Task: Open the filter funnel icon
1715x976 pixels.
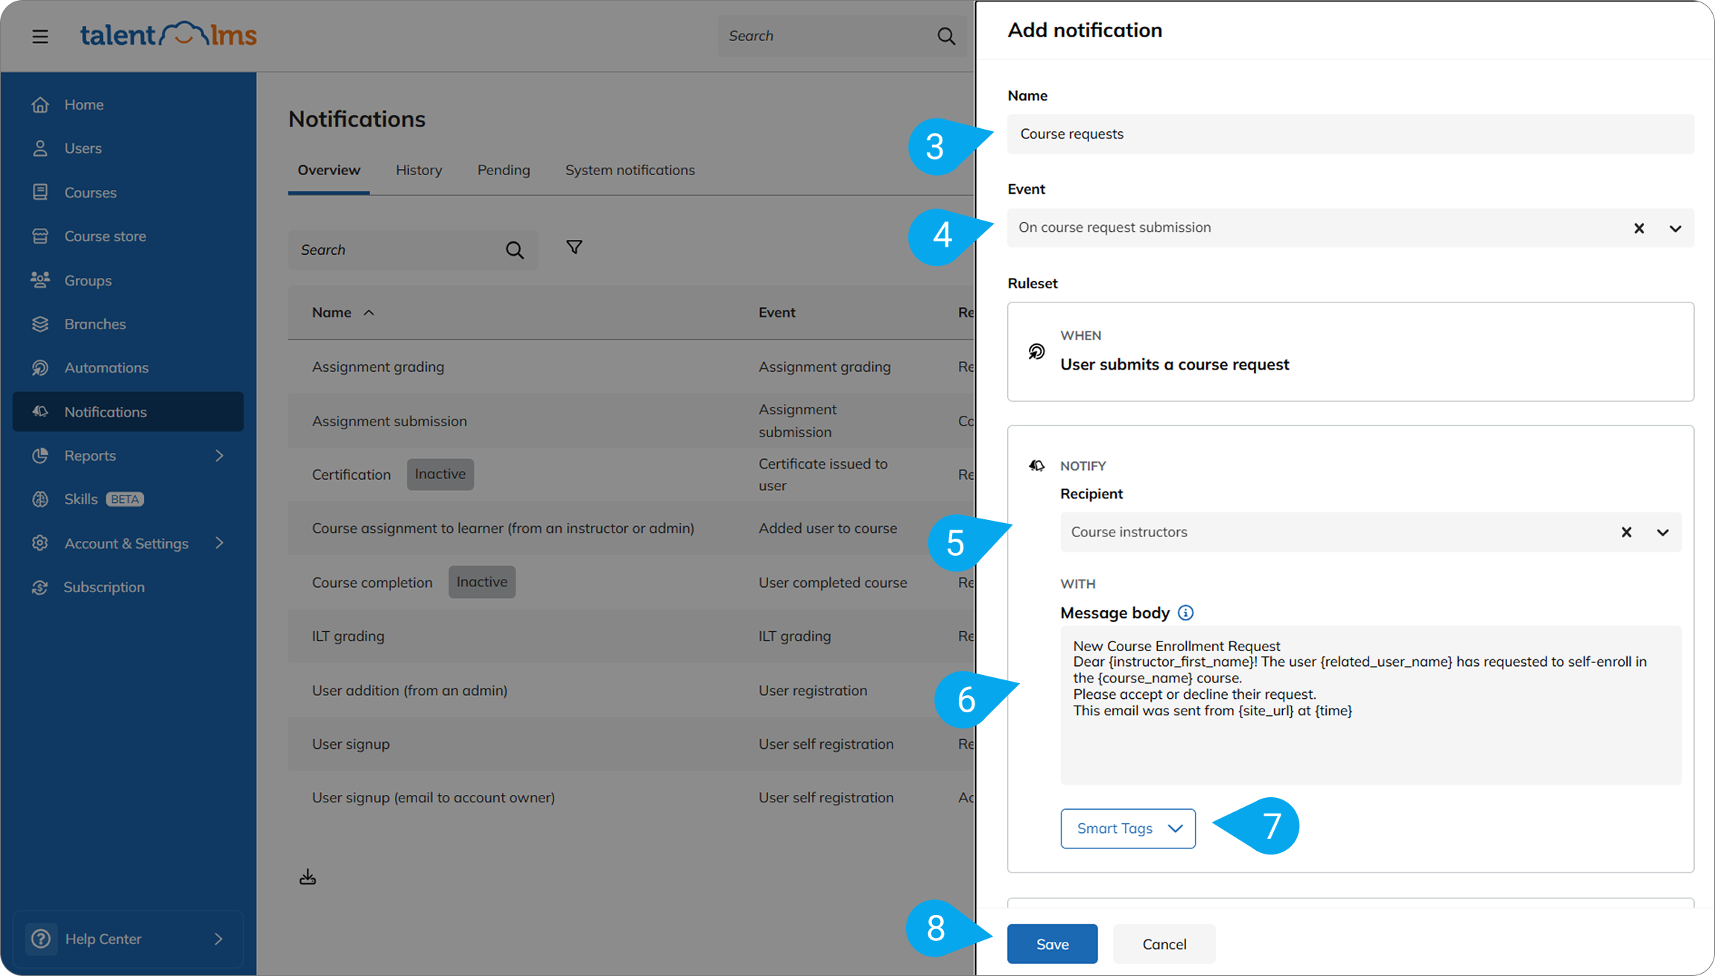Action: 574,247
